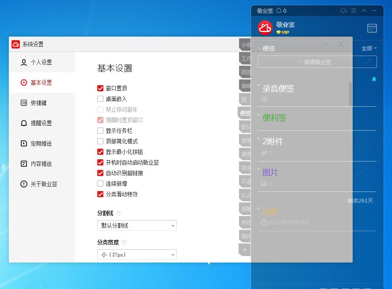Minimize the 系统设置 dialog
Image resolution: width=392 pixels, height=289 pixels.
[326, 45]
